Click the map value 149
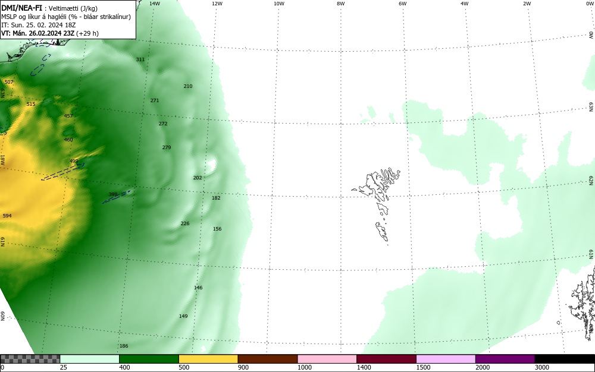 (x=183, y=316)
